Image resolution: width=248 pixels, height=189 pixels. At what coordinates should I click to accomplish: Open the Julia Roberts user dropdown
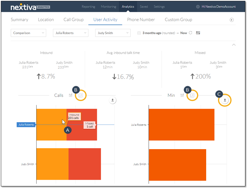[70, 33]
